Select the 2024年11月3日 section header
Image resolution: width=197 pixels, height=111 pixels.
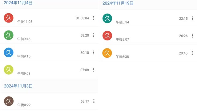click(x=18, y=86)
